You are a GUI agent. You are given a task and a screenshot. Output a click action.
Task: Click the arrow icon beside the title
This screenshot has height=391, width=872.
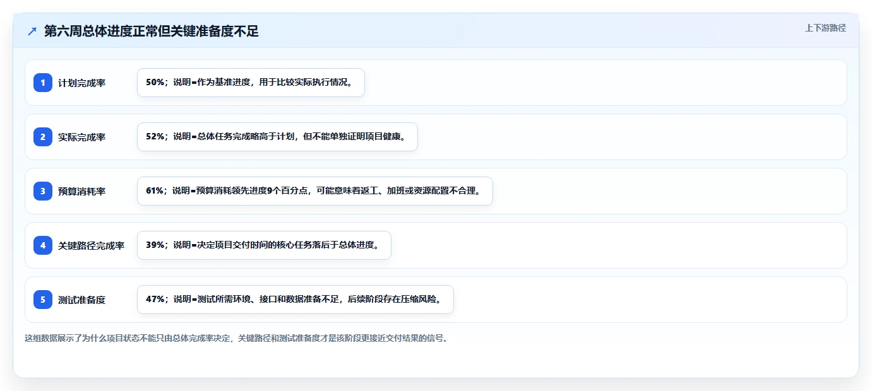click(32, 32)
